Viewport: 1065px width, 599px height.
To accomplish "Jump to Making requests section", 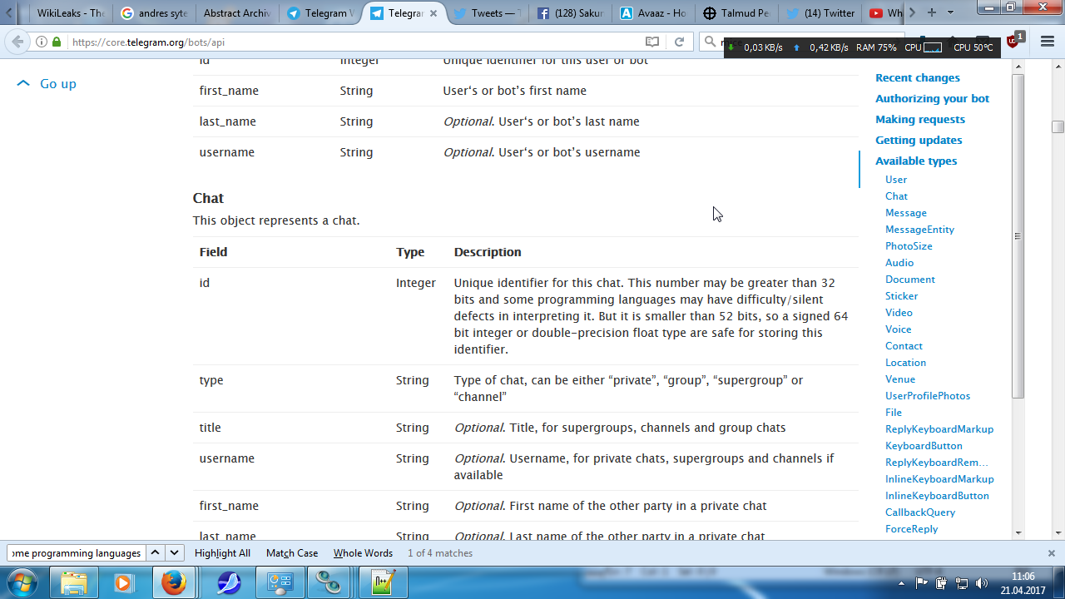I will (x=920, y=119).
